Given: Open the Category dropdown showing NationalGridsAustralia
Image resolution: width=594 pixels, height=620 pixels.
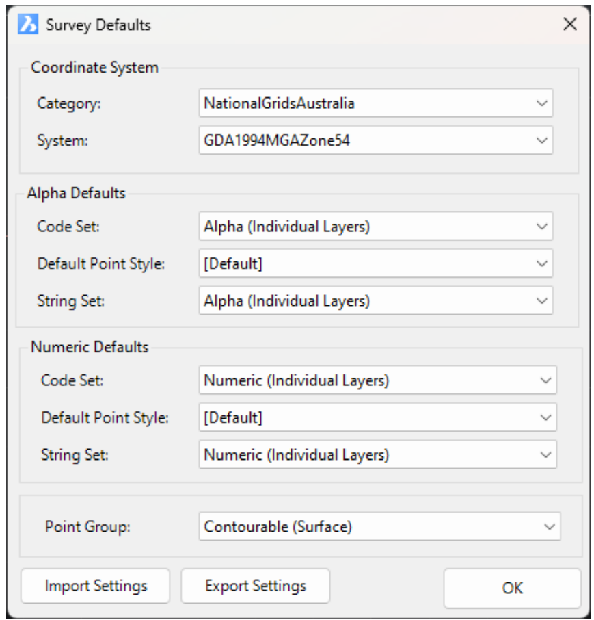Looking at the screenshot, I should (x=375, y=103).
